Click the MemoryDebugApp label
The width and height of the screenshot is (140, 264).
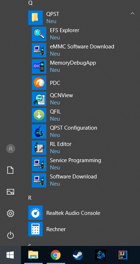(73, 63)
